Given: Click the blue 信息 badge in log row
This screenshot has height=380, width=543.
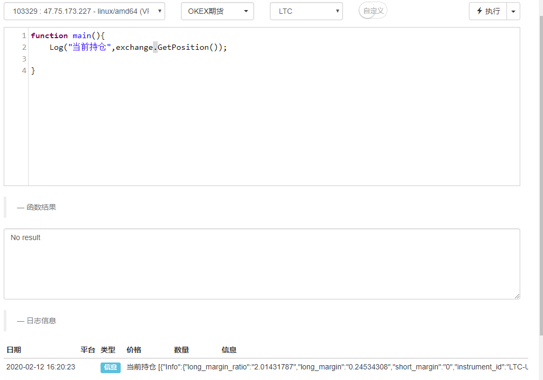Looking at the screenshot, I should pos(111,367).
